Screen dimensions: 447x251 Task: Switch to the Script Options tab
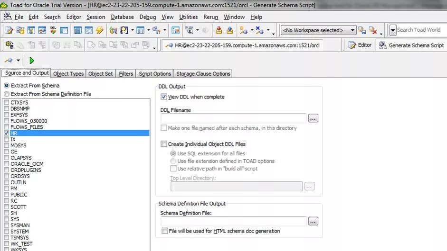pyautogui.click(x=155, y=73)
